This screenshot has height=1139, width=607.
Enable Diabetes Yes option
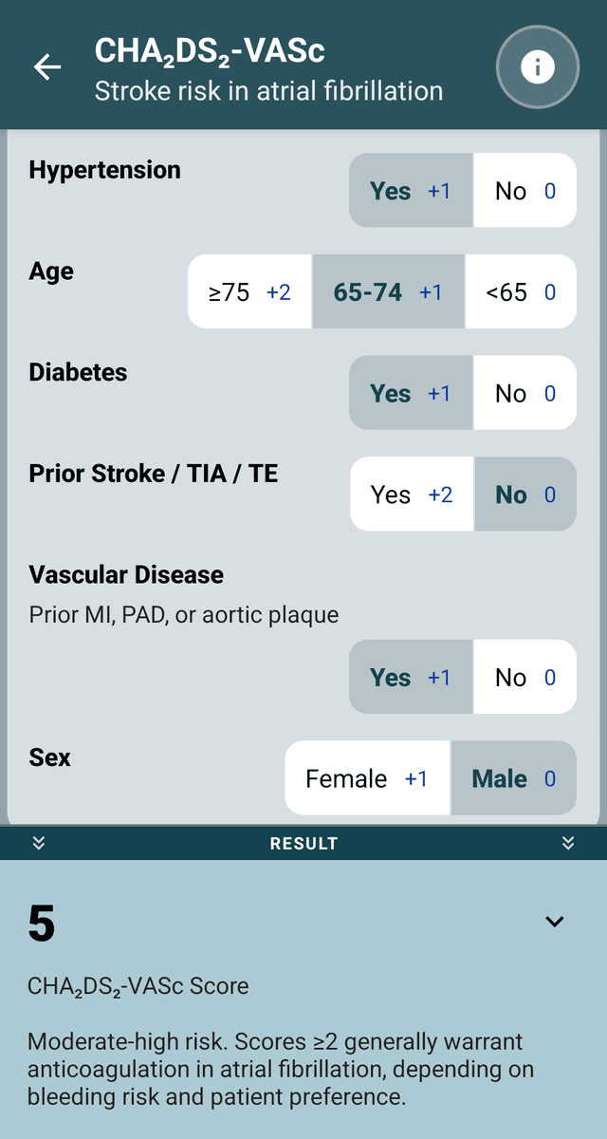coord(410,393)
